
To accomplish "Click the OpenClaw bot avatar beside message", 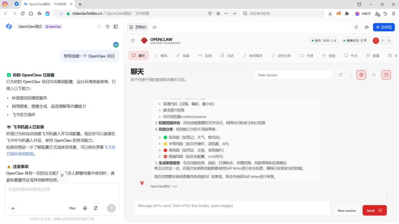I will point(142,183).
